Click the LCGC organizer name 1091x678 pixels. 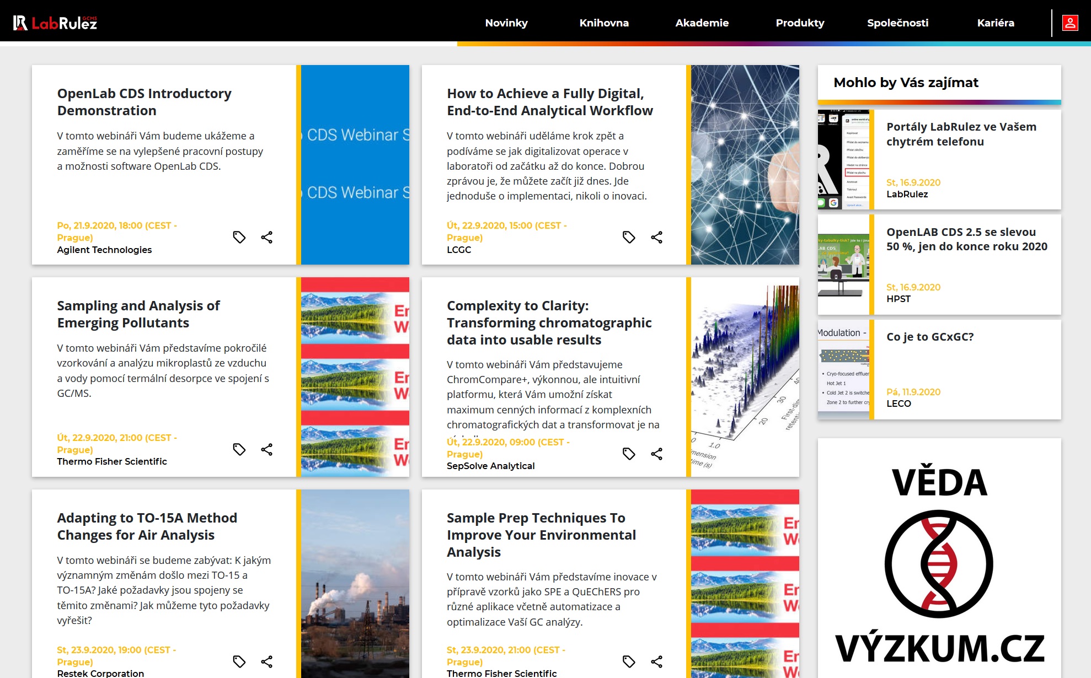459,250
